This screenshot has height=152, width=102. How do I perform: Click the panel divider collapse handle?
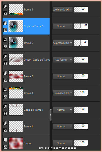(51, 115)
